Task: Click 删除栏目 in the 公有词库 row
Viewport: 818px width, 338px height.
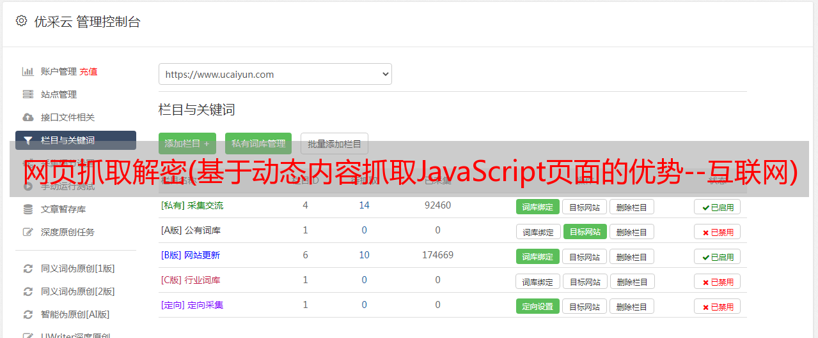Action: 632,231
